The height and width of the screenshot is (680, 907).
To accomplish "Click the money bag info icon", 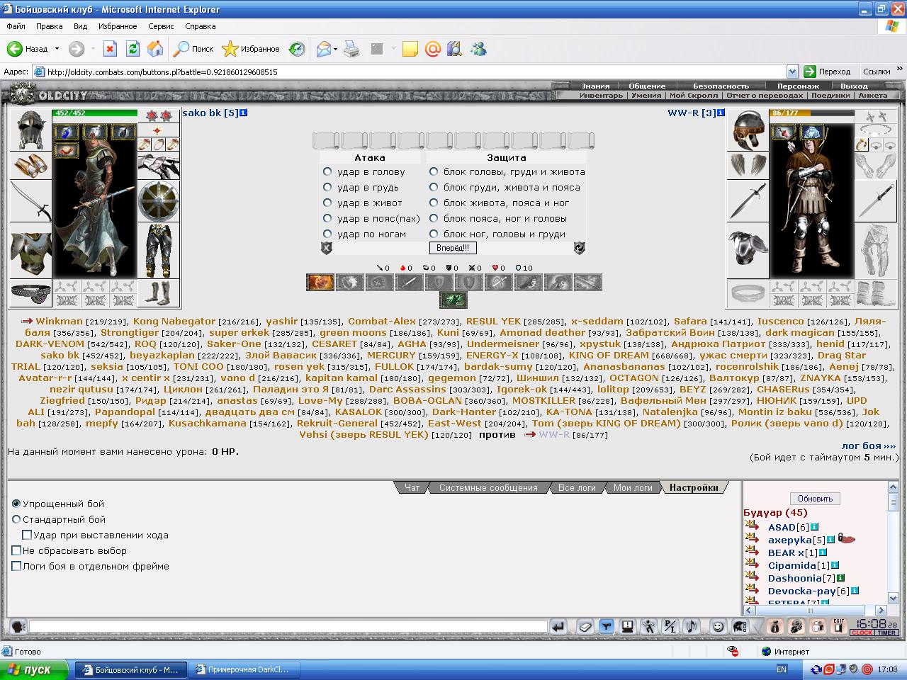I will coord(774,627).
